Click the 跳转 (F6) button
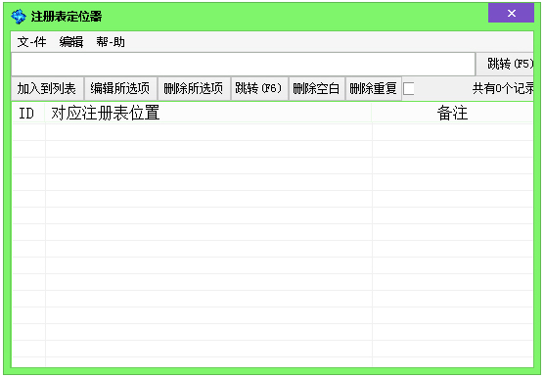The width and height of the screenshot is (545, 378). click(259, 89)
